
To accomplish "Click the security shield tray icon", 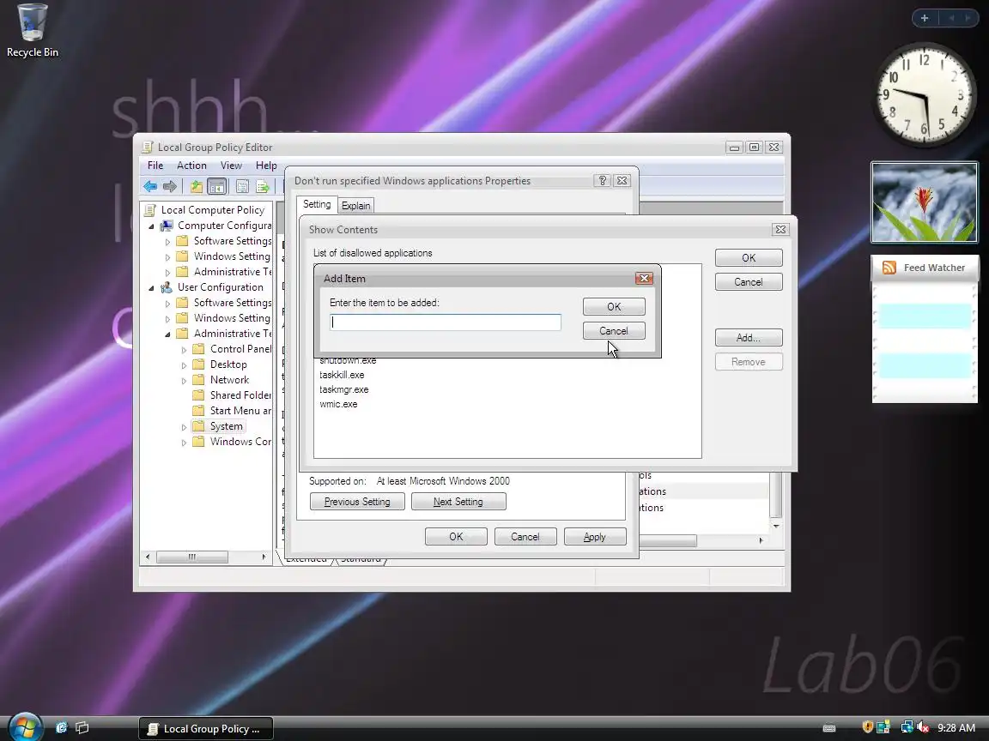I will click(868, 727).
